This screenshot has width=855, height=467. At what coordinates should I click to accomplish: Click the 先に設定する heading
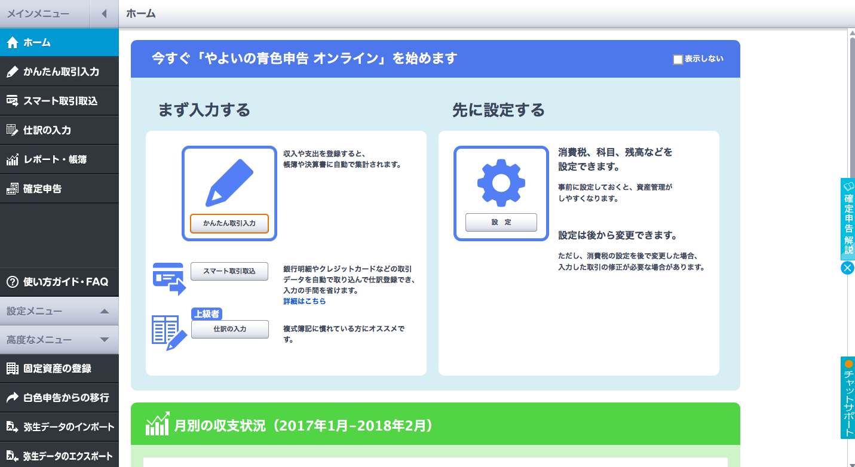point(498,110)
